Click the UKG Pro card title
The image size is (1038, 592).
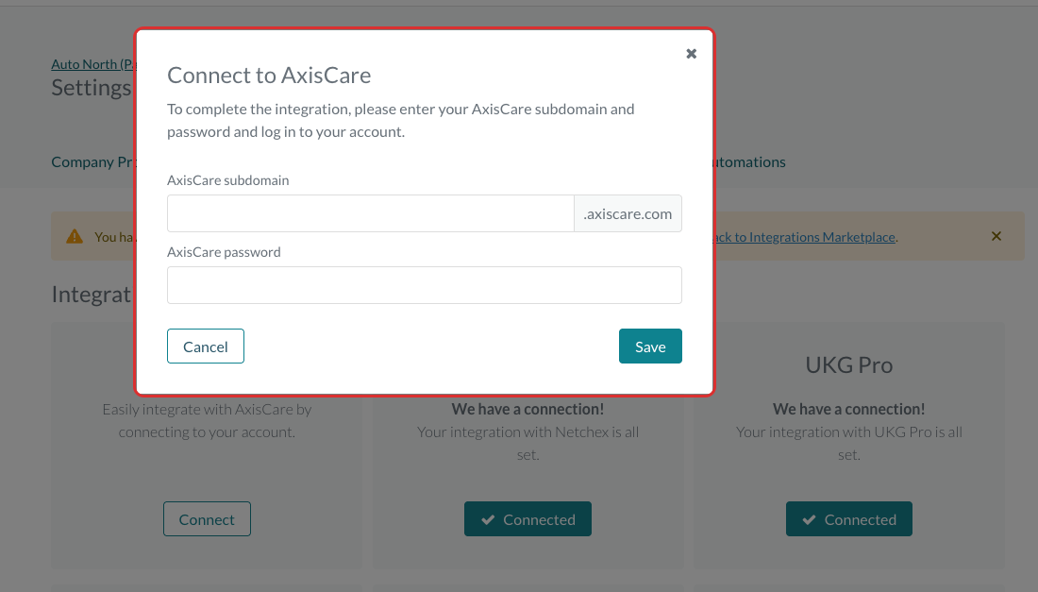click(x=848, y=364)
